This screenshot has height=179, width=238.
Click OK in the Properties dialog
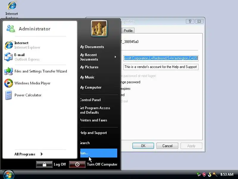pos(143,146)
